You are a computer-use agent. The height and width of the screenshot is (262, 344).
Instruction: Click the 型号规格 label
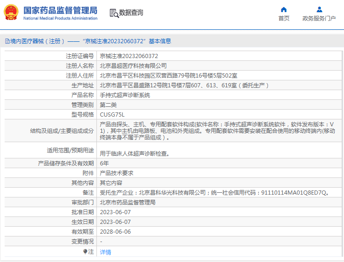tap(83, 115)
